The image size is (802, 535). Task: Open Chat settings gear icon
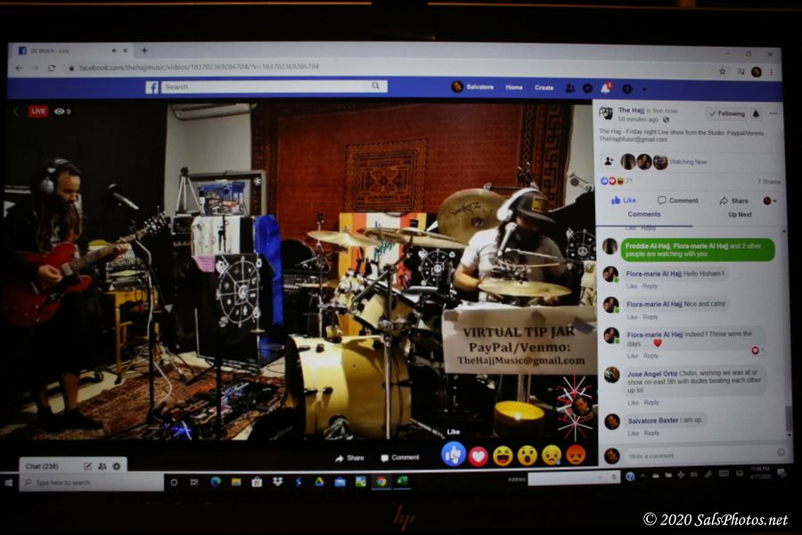pos(117,466)
